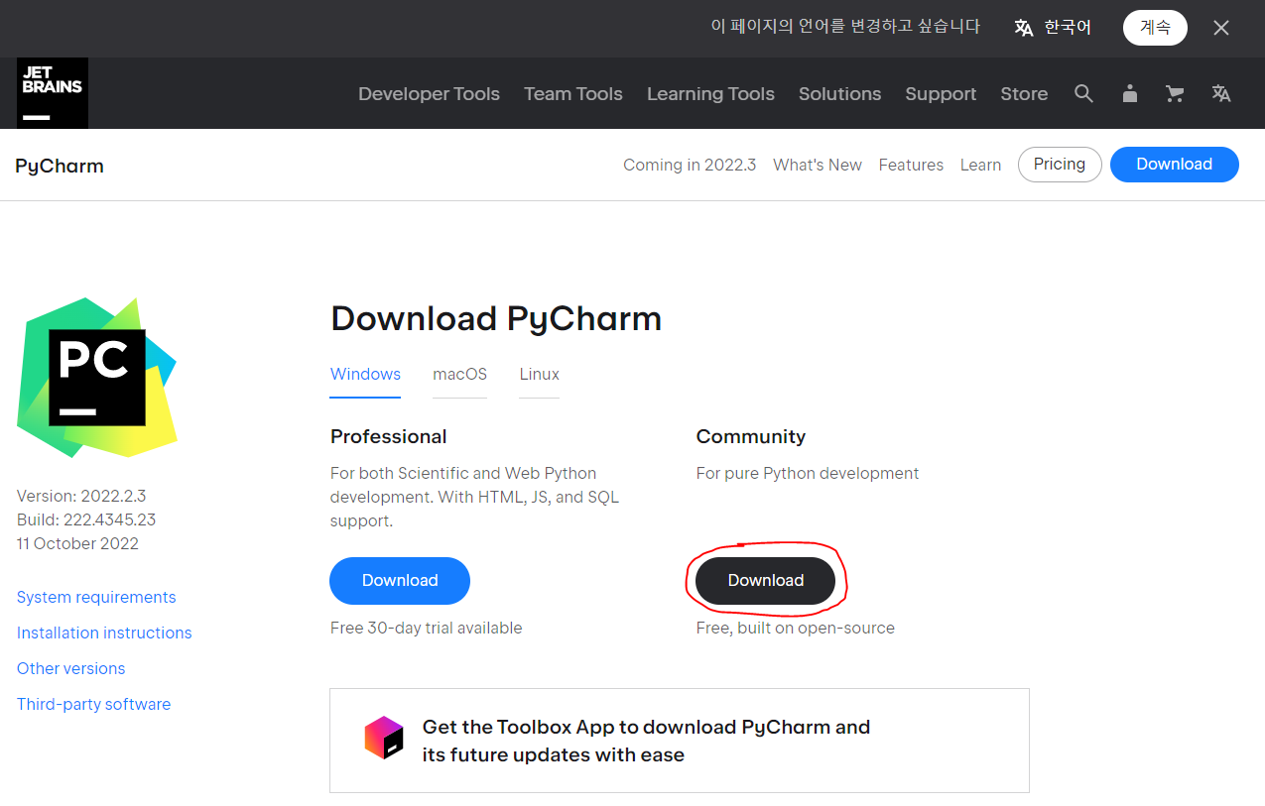Open the Support menu
Screen dimensions: 1265x806
coord(941,93)
